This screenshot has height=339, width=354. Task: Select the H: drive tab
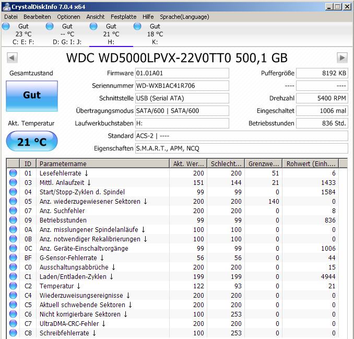[111, 34]
